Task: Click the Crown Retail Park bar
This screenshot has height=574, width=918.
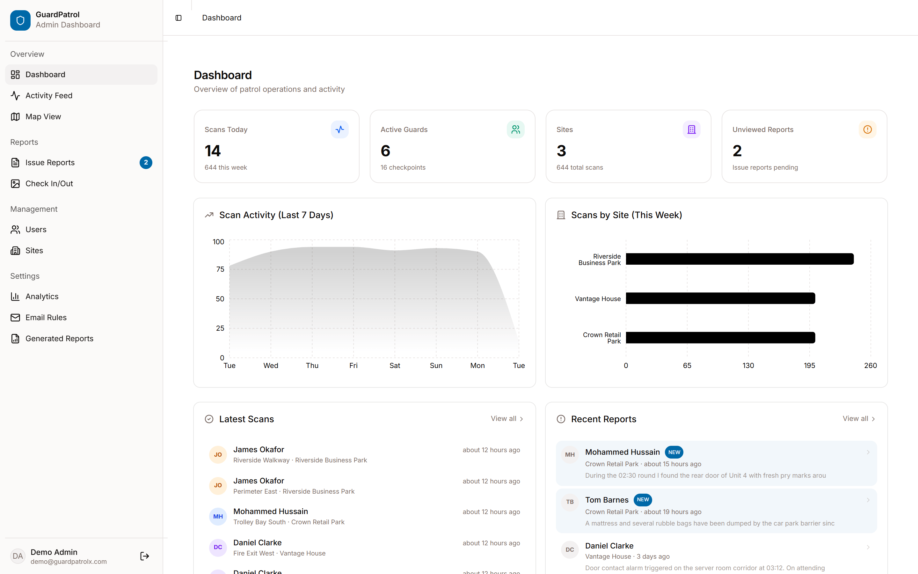Action: (720, 338)
